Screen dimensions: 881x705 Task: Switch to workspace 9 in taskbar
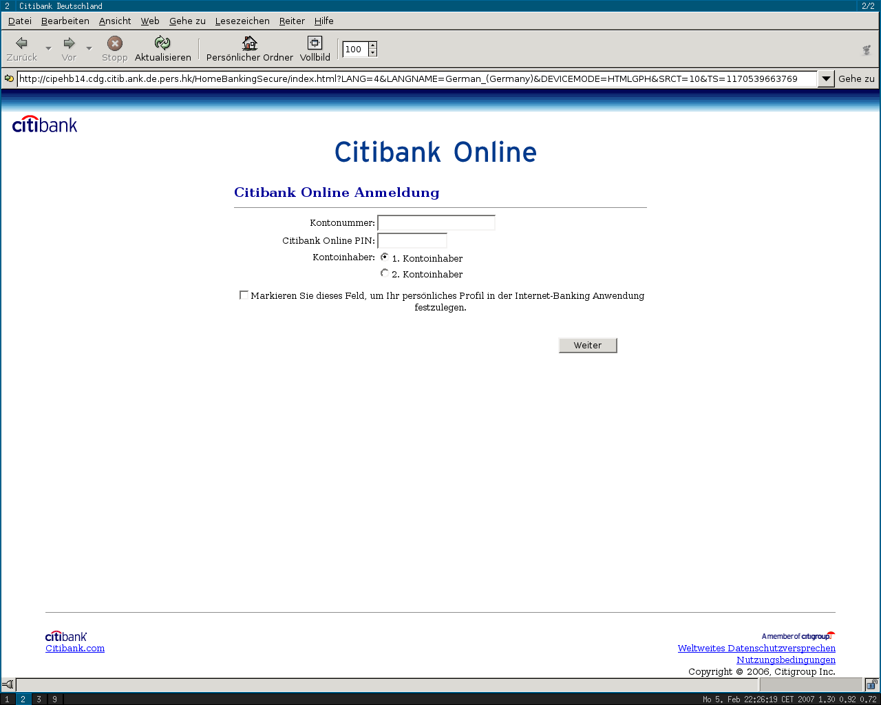[54, 699]
